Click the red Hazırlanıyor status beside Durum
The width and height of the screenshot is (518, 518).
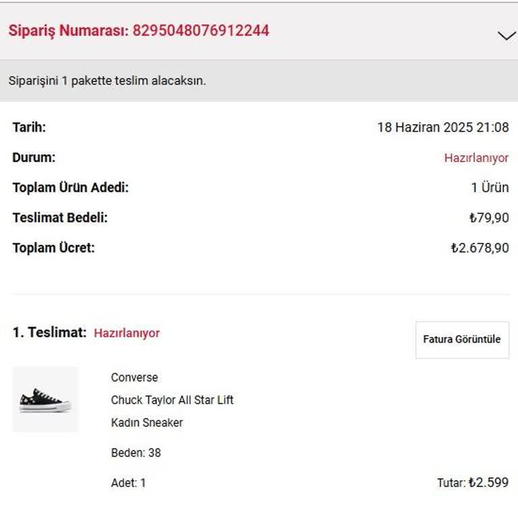pos(476,158)
